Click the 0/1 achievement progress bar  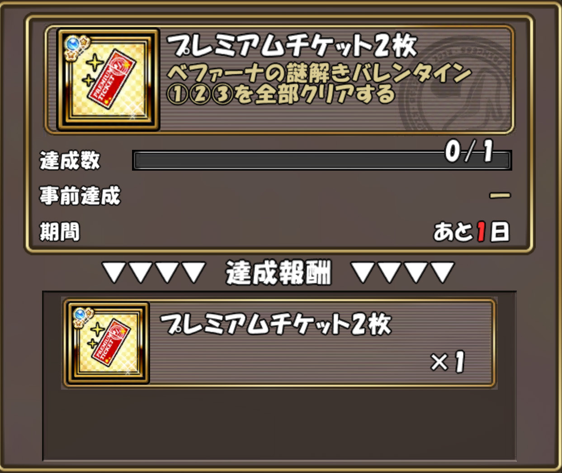point(322,160)
